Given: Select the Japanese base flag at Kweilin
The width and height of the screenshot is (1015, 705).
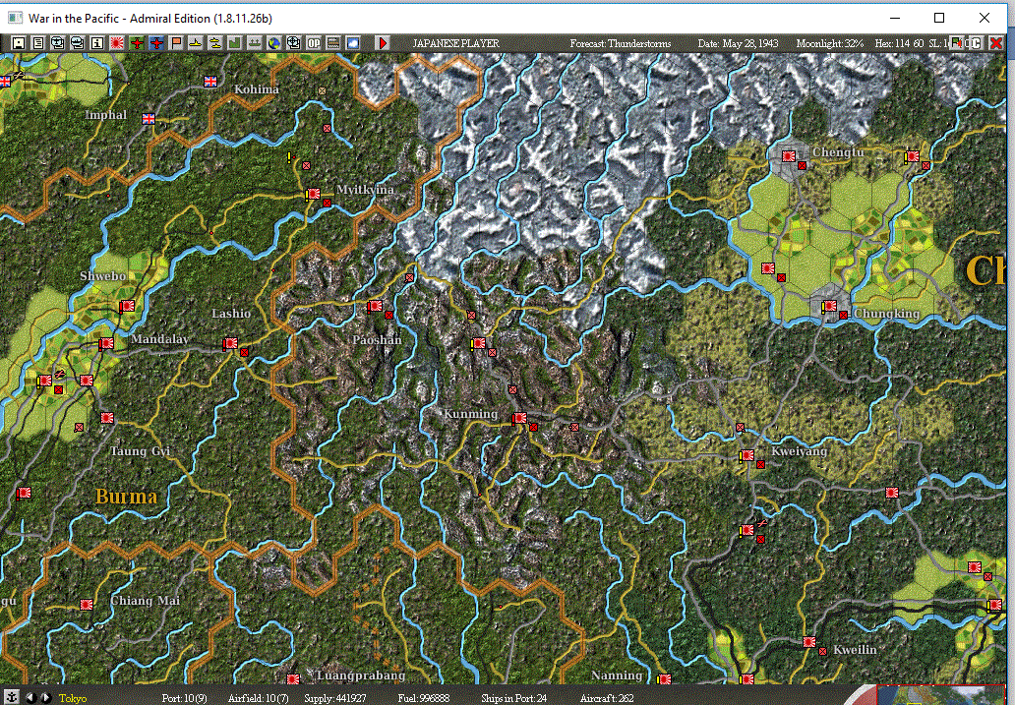Looking at the screenshot, I should click(809, 641).
